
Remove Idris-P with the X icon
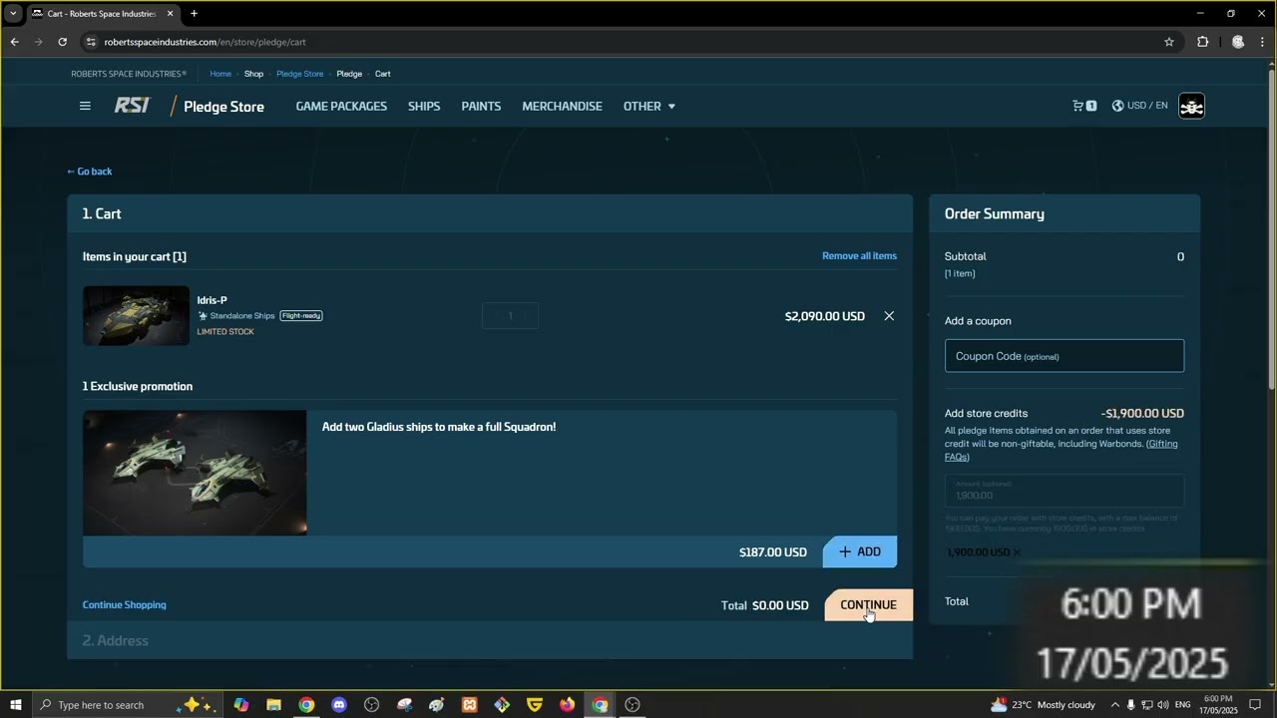889,316
